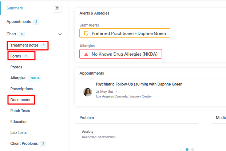The image size is (226, 151).
Task: Click the Staff Alerts sticky note icon
Action: [86, 33]
